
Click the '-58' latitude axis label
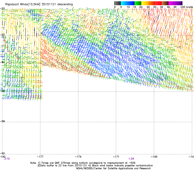coord(2,121)
